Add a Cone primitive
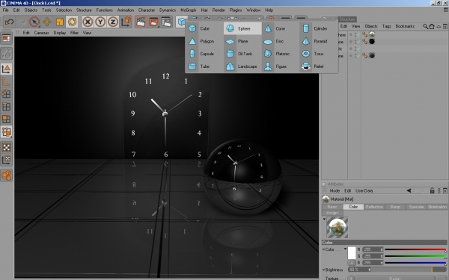449x280 pixels. [x=280, y=28]
